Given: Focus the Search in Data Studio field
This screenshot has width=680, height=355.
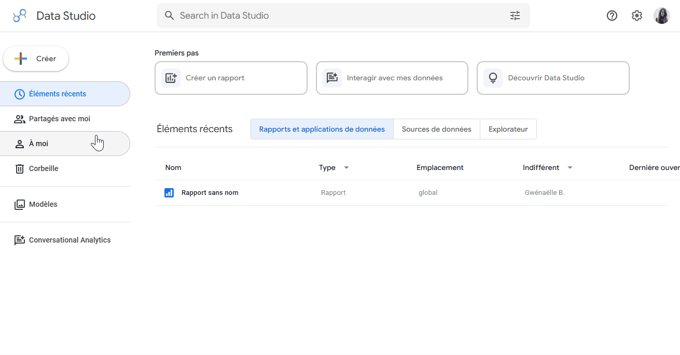Looking at the screenshot, I should tap(343, 16).
